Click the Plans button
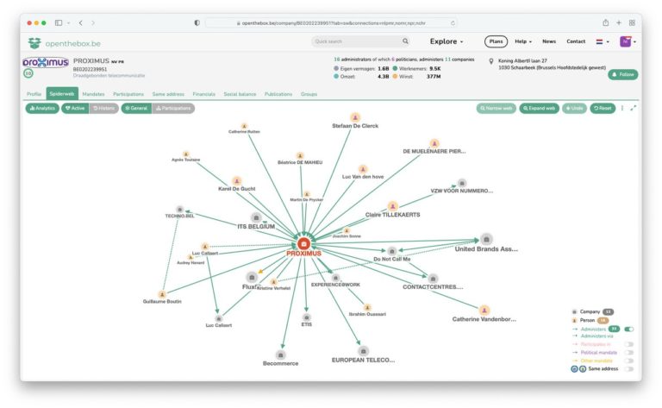662x408 pixels. click(x=496, y=41)
